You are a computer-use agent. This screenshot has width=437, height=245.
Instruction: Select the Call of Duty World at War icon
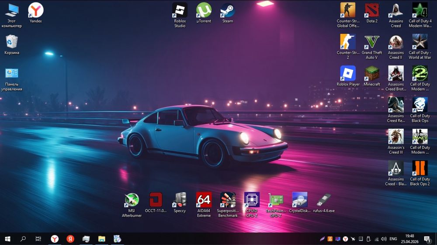[420, 47]
